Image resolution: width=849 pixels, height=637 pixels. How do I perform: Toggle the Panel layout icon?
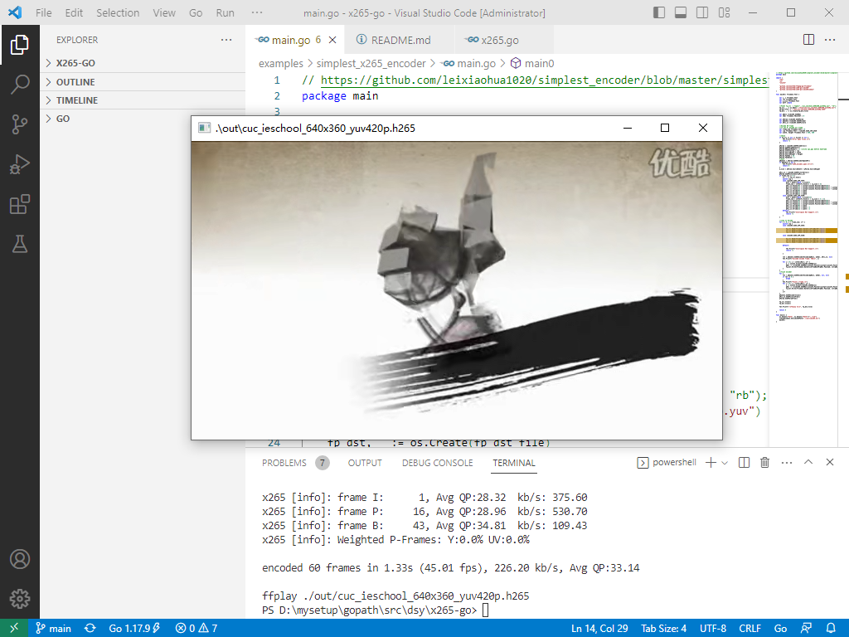[x=681, y=12]
